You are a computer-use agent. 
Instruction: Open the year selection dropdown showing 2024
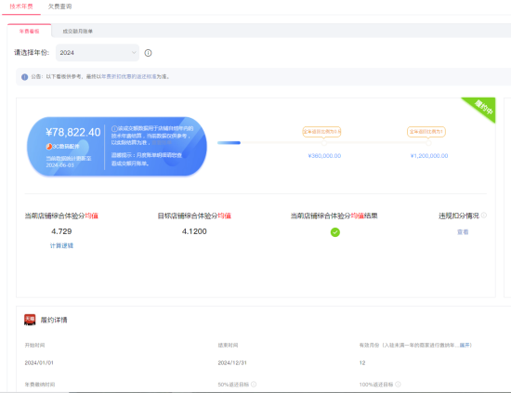tap(98, 53)
